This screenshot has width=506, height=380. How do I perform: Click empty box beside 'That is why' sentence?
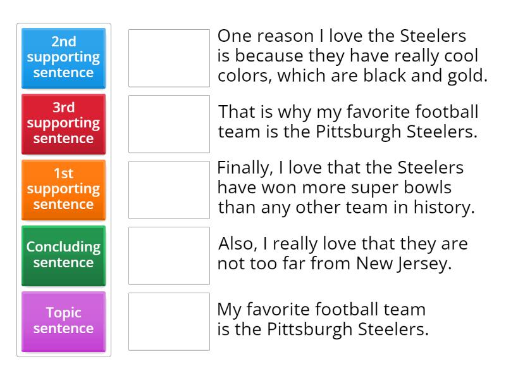pyautogui.click(x=169, y=123)
